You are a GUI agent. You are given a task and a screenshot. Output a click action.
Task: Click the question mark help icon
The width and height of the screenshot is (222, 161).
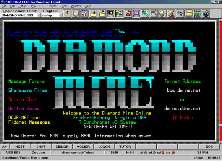[x=206, y=13]
